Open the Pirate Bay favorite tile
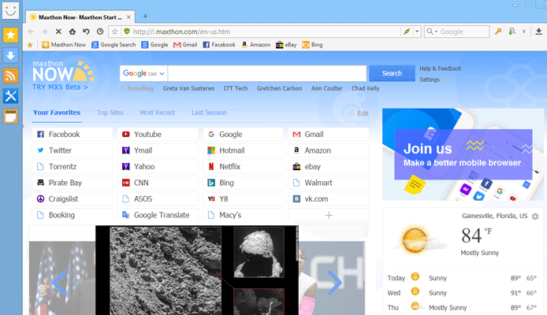Image resolution: width=547 pixels, height=315 pixels. pyautogui.click(x=73, y=183)
